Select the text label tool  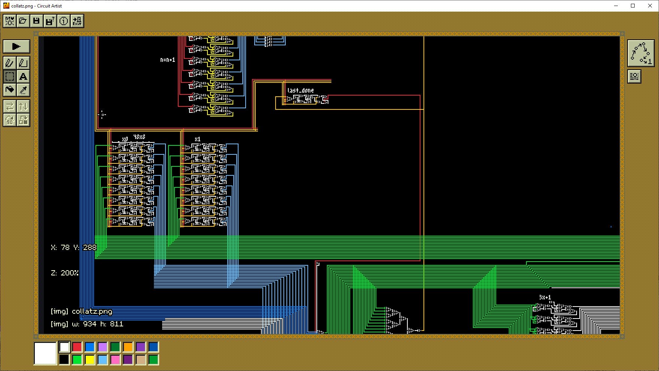(23, 76)
